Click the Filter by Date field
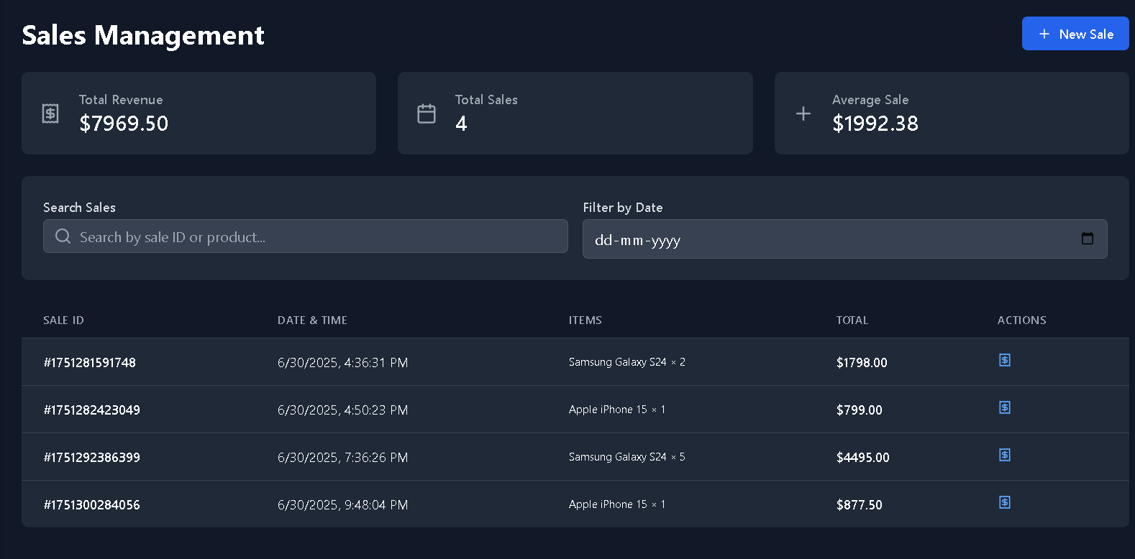This screenshot has width=1135, height=559. pos(827,239)
